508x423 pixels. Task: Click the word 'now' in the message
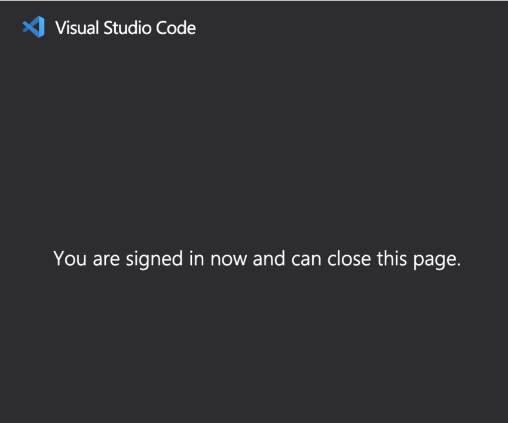pos(229,259)
